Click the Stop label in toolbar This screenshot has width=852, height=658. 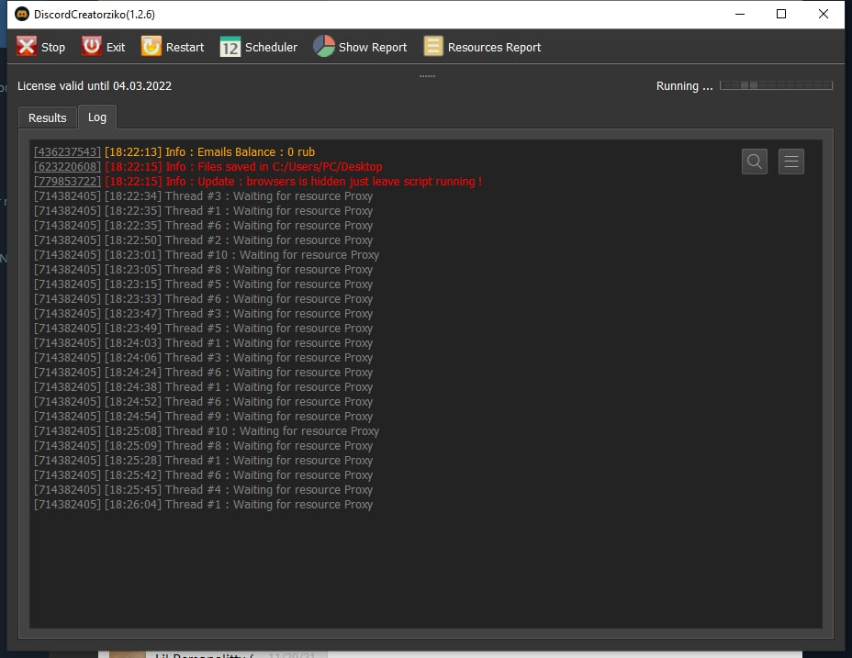(53, 48)
